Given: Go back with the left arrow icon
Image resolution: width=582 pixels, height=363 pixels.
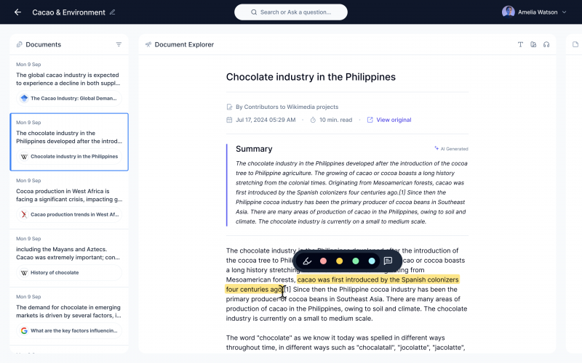Looking at the screenshot, I should click(17, 12).
